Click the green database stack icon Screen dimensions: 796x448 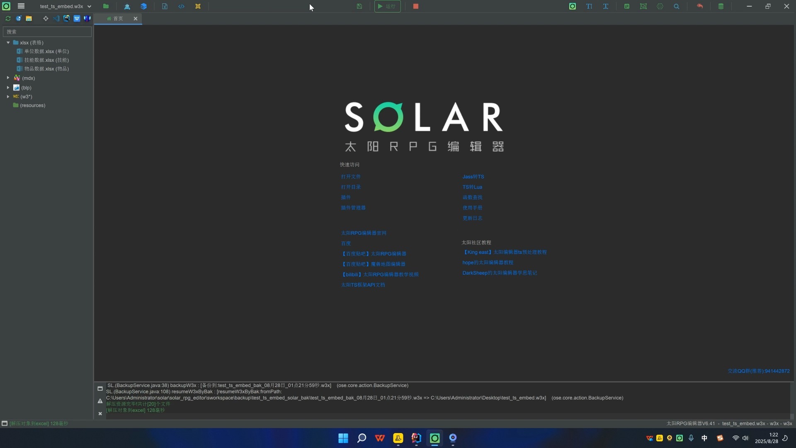[721, 6]
